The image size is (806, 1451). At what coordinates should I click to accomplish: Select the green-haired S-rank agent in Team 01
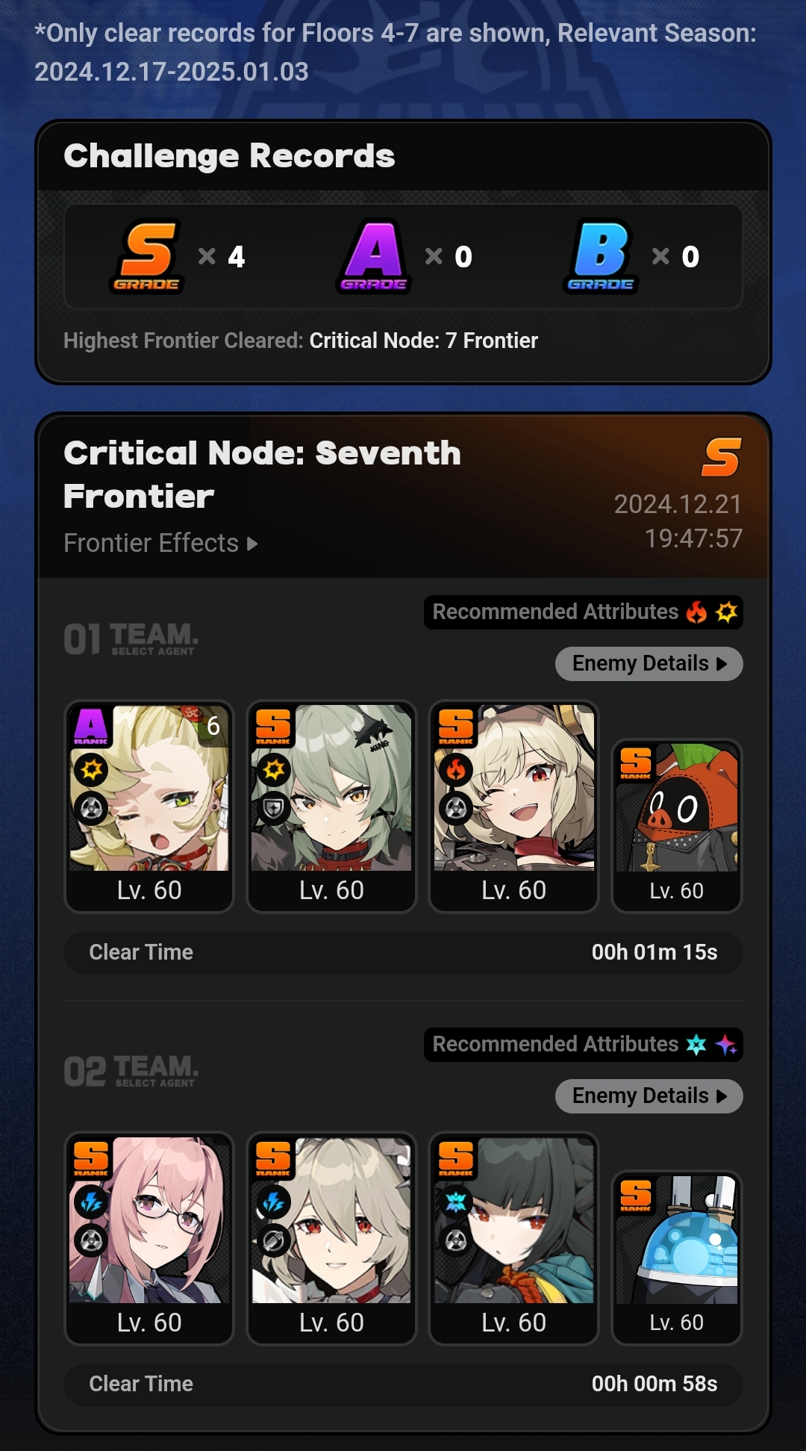coord(331,807)
